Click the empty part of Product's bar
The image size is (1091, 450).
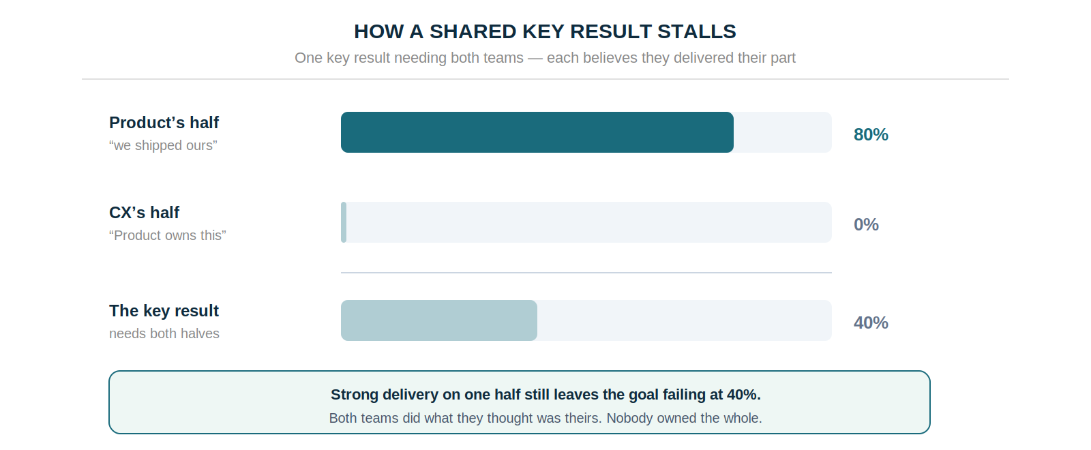pyautogui.click(x=783, y=132)
